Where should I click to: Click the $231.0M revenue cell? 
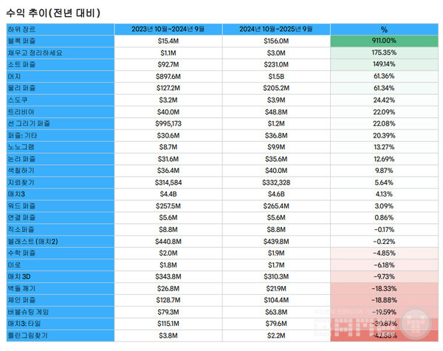pos(277,64)
